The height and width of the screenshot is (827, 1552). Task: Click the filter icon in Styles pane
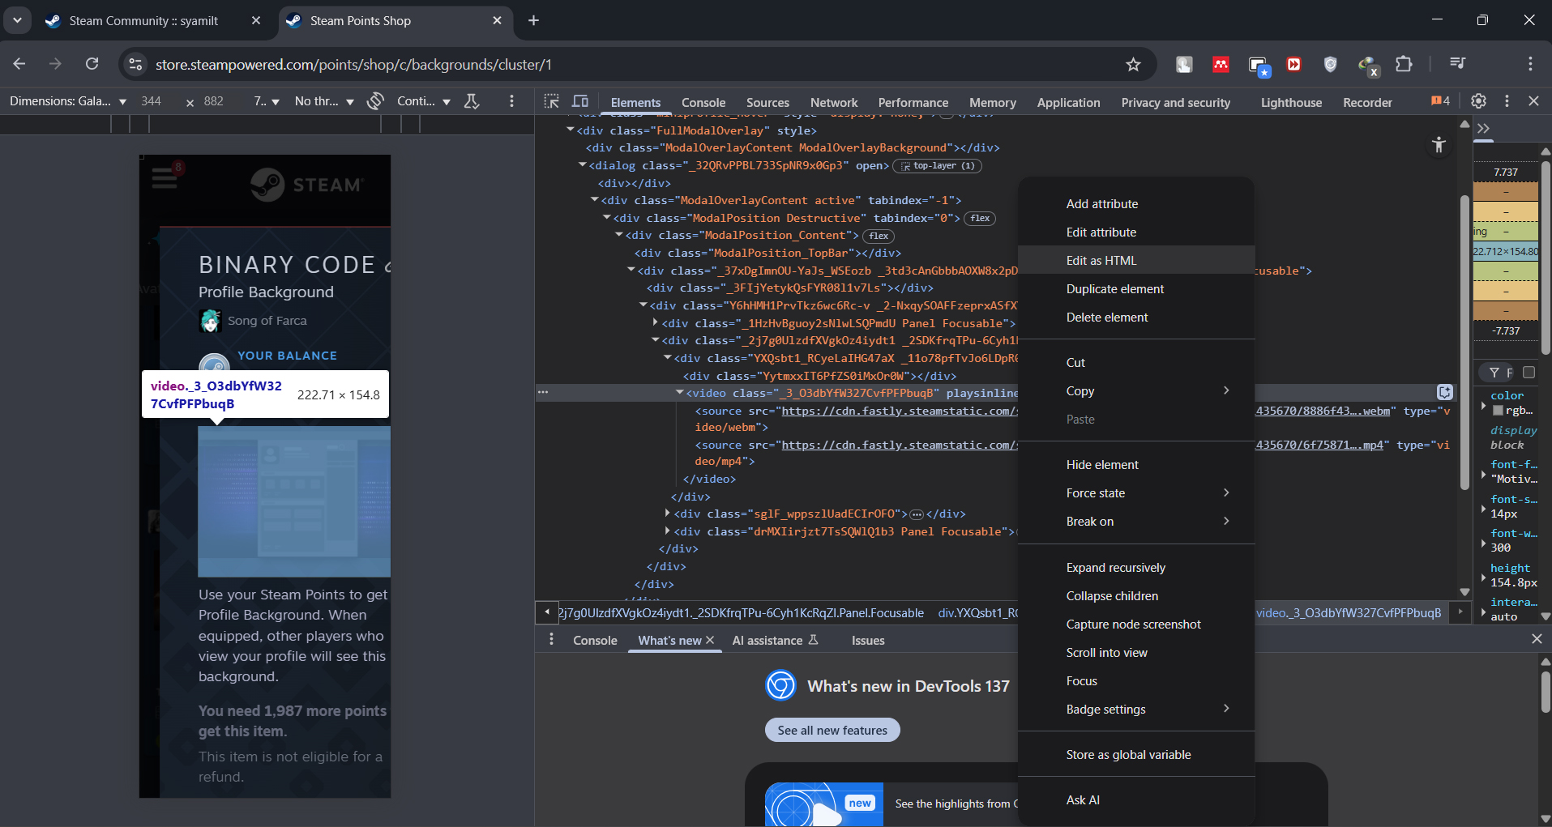pos(1494,373)
